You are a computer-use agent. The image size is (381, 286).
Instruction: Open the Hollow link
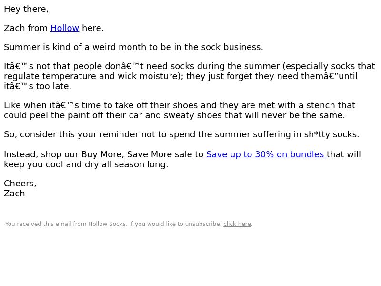pyautogui.click(x=65, y=28)
